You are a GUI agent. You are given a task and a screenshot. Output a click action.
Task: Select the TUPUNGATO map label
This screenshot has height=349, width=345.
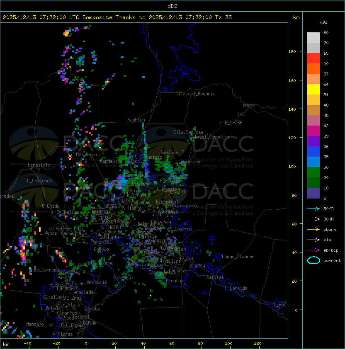coord(67,288)
